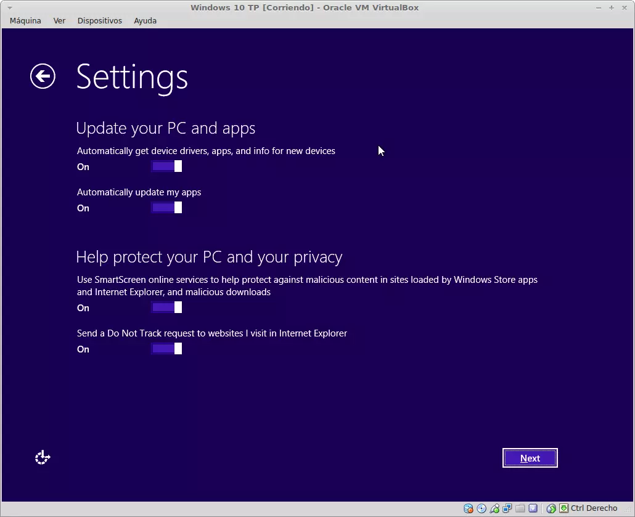This screenshot has width=635, height=517.
Task: Click the mouse integration globe icon
Action: pyautogui.click(x=551, y=508)
